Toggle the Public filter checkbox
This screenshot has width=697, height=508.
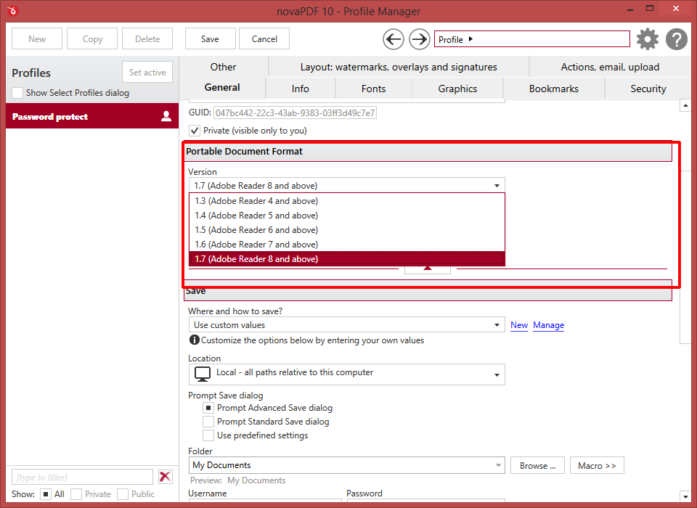coord(123,494)
